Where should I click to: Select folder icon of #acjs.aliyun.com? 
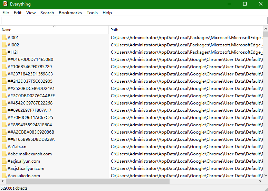click(x=4, y=161)
